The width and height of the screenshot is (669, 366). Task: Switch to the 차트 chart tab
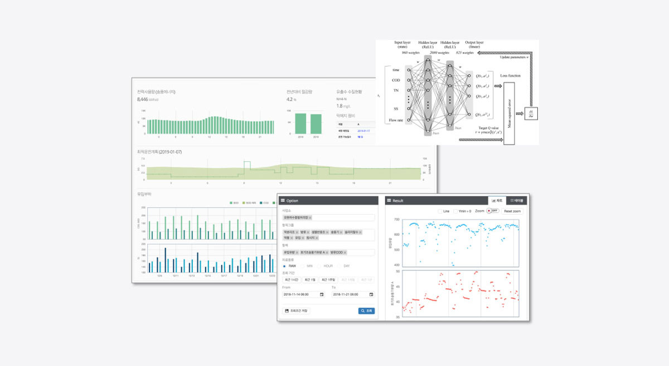click(497, 200)
